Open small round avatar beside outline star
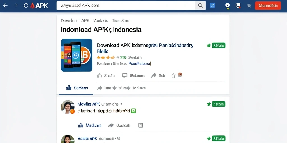287x143 pixels. (x=180, y=75)
